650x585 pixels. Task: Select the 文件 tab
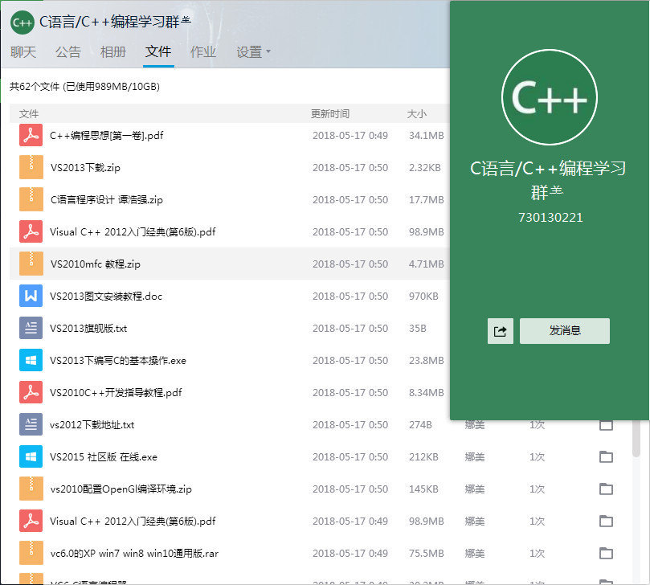158,51
